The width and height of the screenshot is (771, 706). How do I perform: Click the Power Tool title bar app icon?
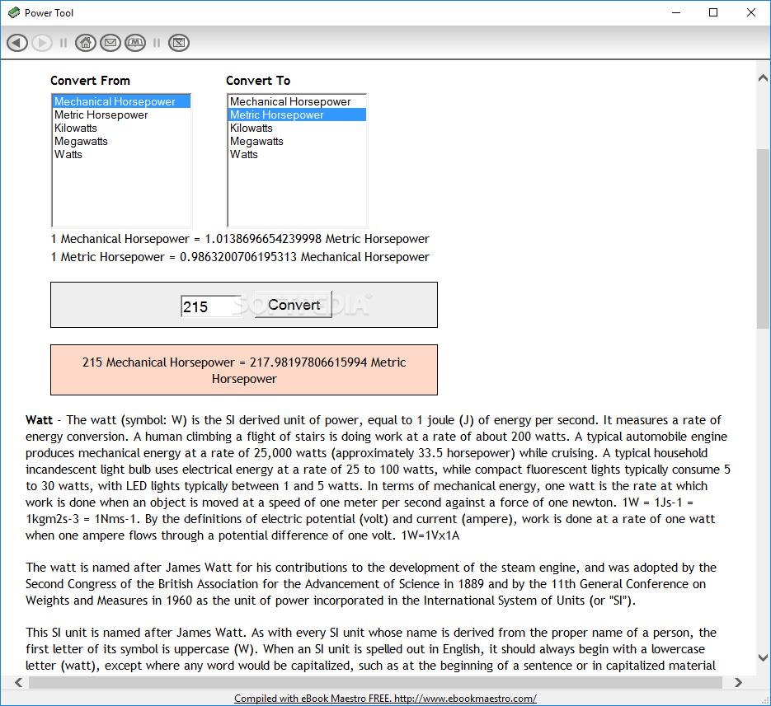click(x=14, y=13)
